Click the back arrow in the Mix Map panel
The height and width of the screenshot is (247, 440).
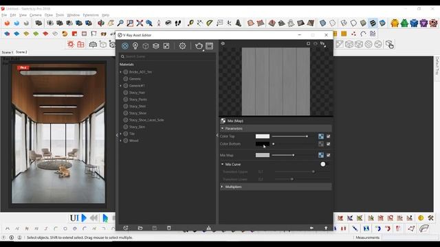tap(311, 228)
